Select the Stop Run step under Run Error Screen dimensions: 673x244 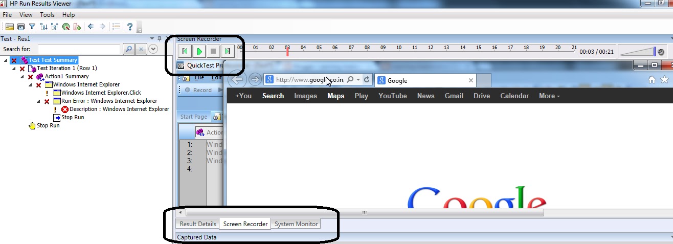tap(73, 117)
